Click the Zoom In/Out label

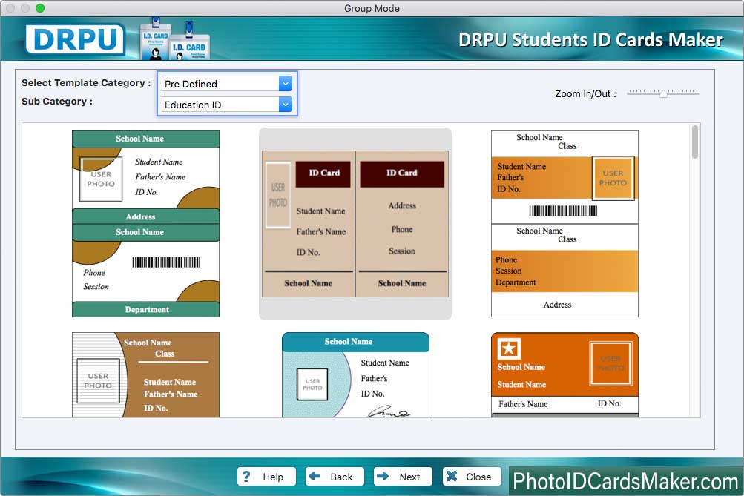[x=585, y=94]
